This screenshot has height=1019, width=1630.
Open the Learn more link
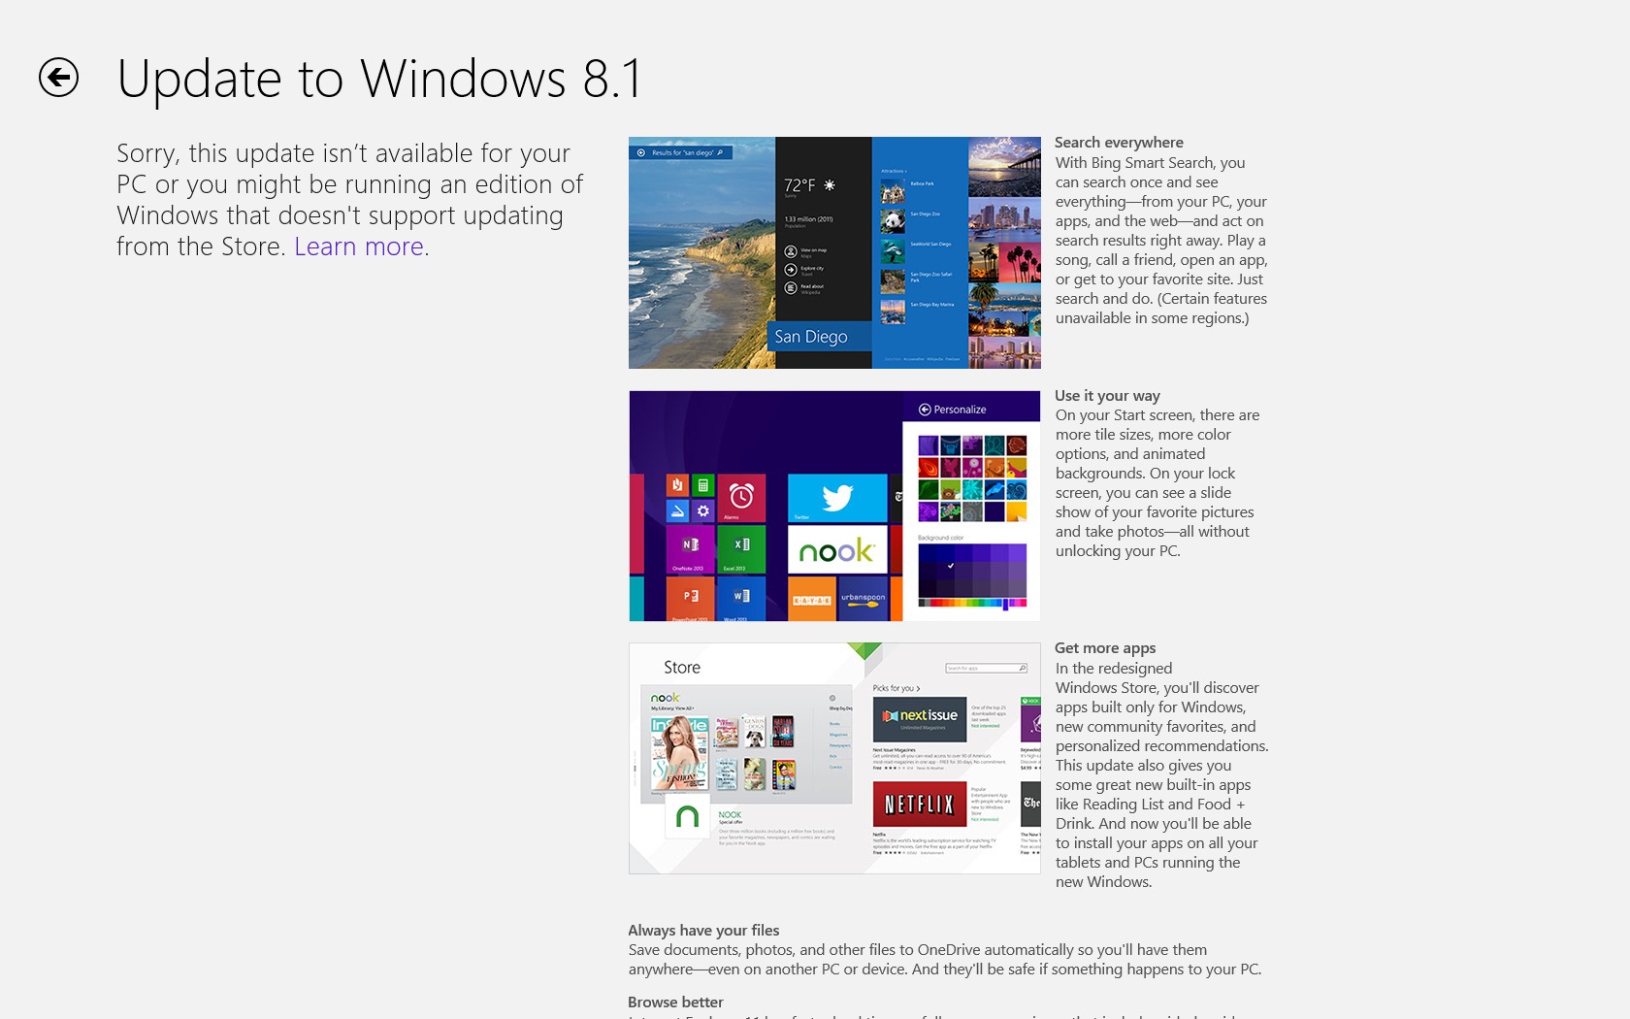(359, 247)
